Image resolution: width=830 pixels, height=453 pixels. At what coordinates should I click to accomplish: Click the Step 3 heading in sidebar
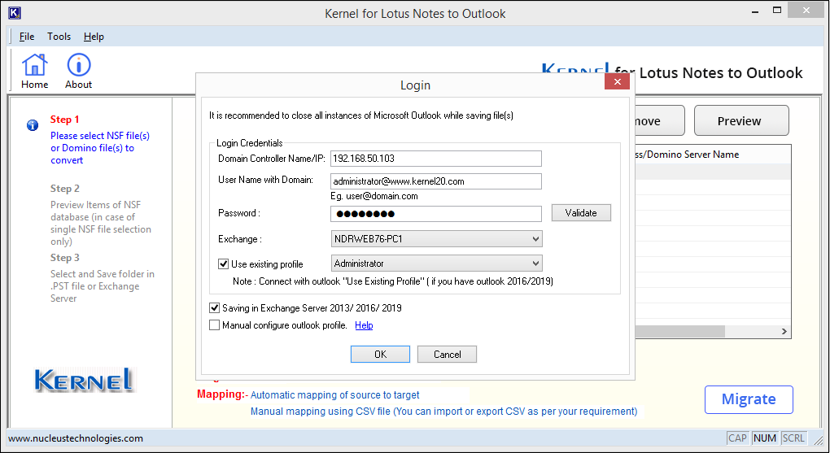[64, 258]
